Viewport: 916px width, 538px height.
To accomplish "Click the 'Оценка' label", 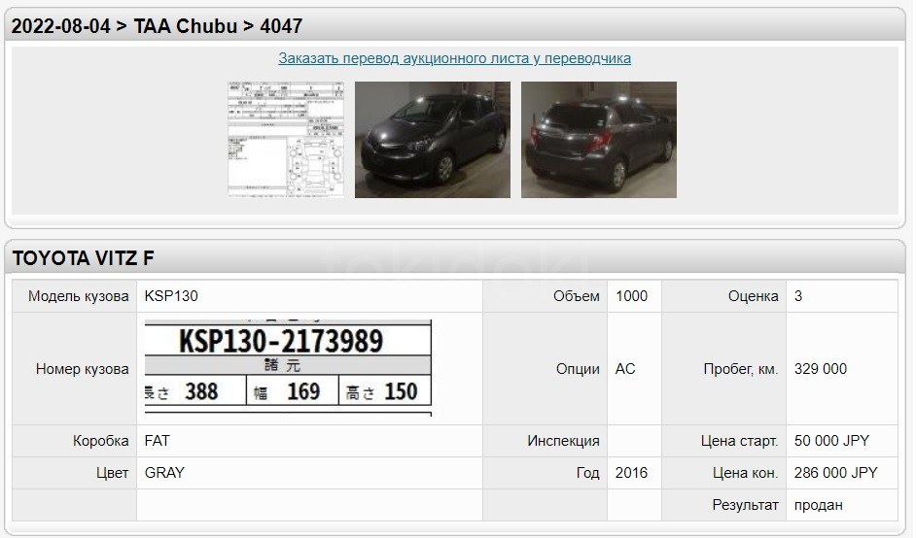I will point(753,296).
